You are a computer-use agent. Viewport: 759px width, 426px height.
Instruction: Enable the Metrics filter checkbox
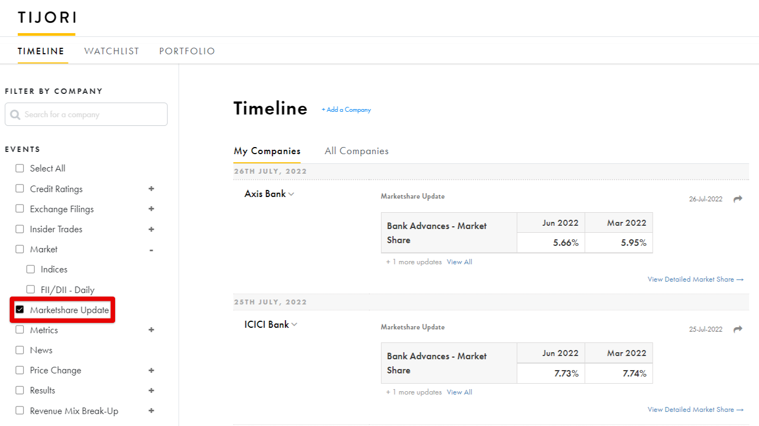[x=20, y=330]
